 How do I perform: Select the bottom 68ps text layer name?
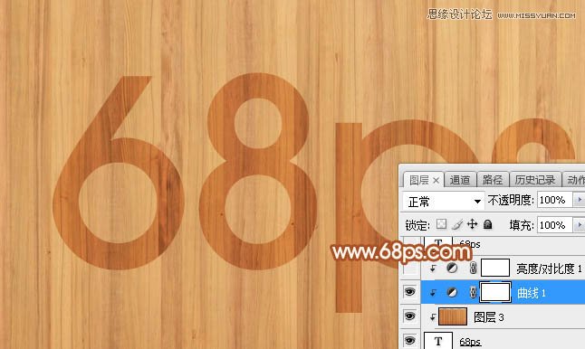(x=470, y=342)
